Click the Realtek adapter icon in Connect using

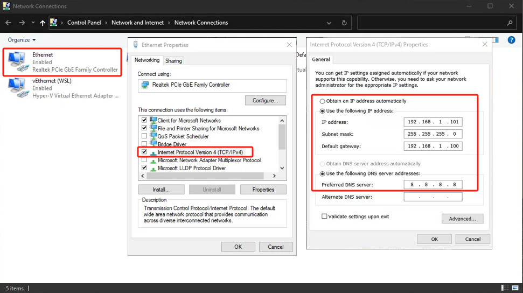point(144,85)
